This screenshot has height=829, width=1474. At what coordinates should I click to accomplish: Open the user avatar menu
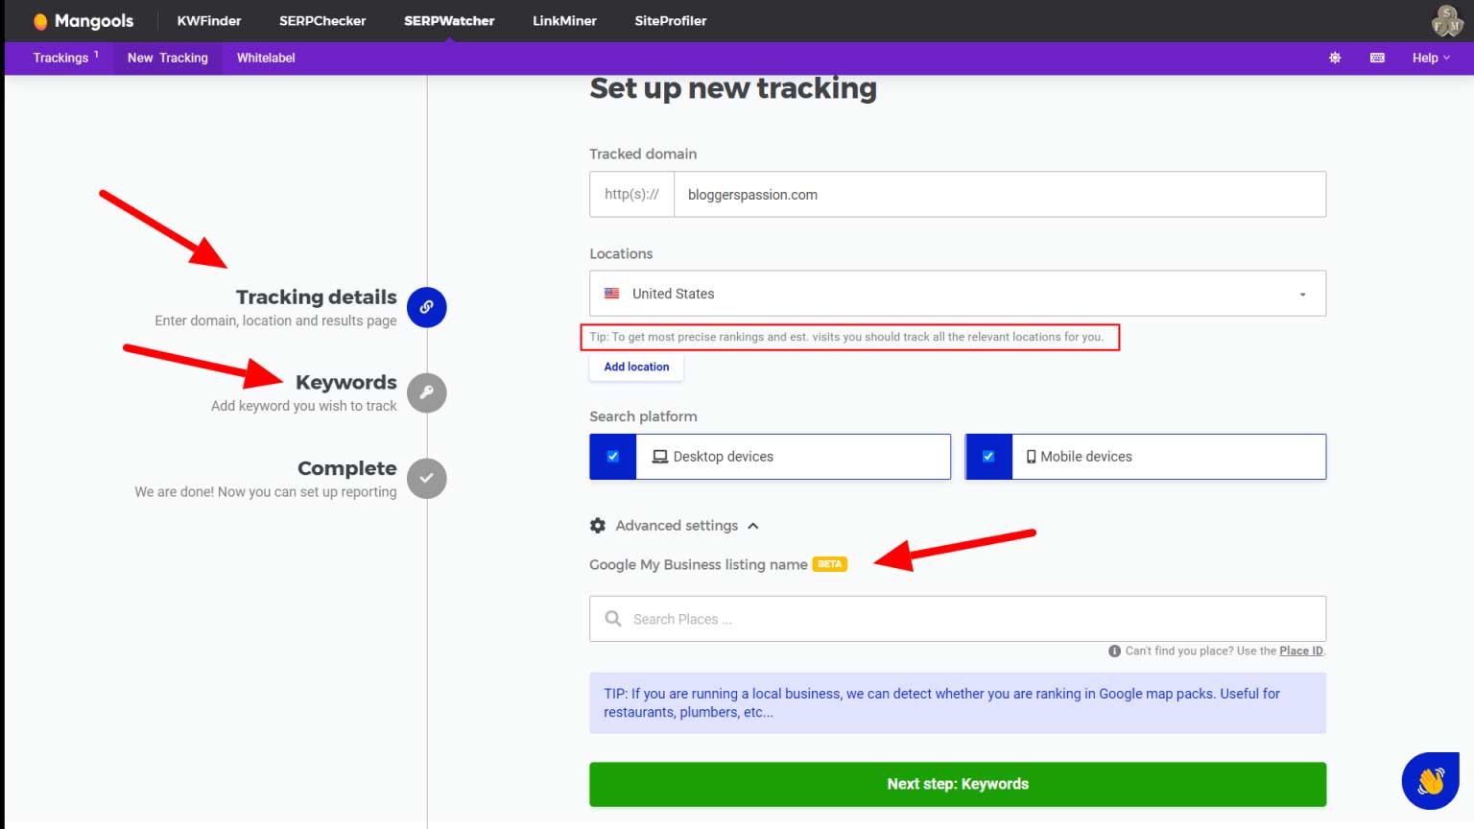point(1447,20)
